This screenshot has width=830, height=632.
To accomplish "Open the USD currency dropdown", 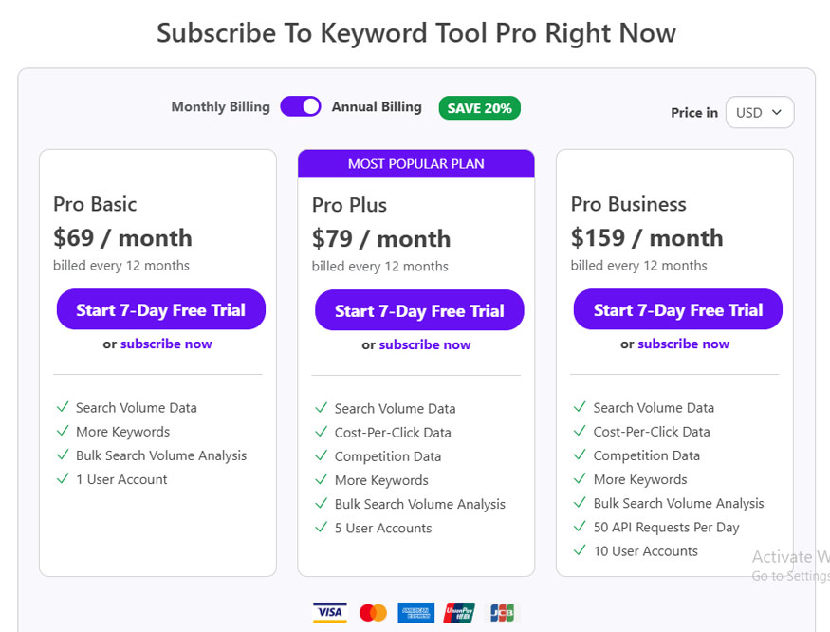I will click(760, 112).
